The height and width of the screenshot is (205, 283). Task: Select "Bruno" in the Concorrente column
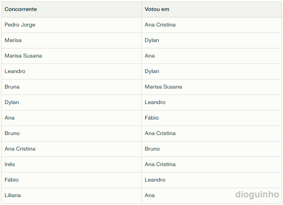pos(12,133)
